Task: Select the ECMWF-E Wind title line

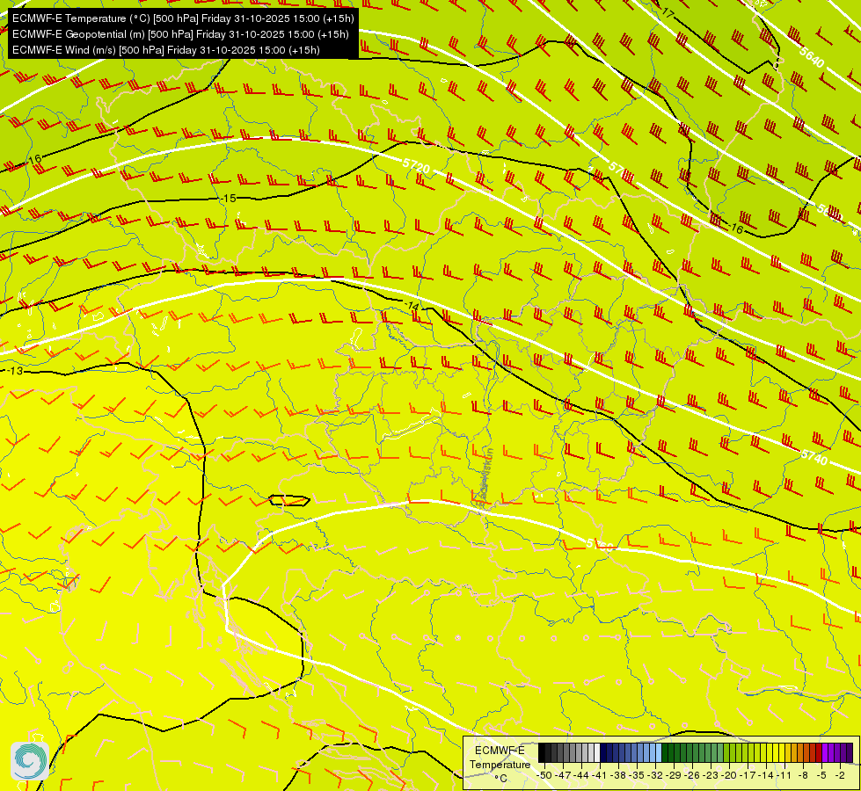Action: [x=165, y=50]
